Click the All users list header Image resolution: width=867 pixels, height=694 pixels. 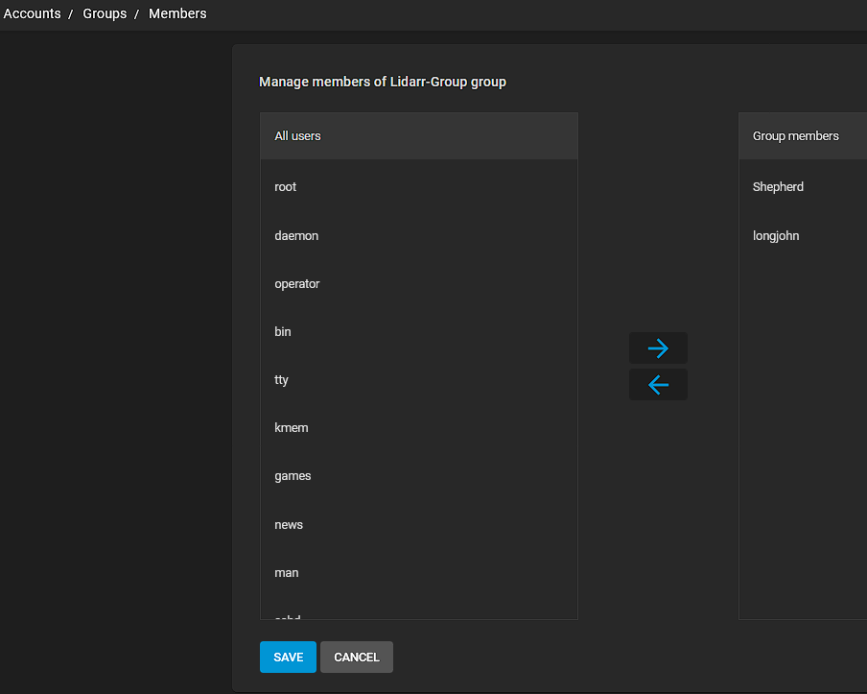pos(418,136)
